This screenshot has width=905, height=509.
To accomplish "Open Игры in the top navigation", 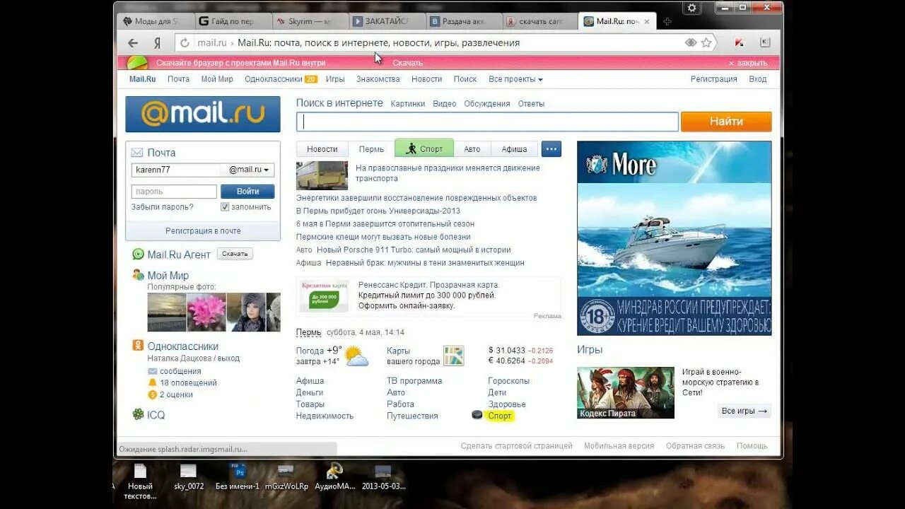I will click(x=335, y=79).
